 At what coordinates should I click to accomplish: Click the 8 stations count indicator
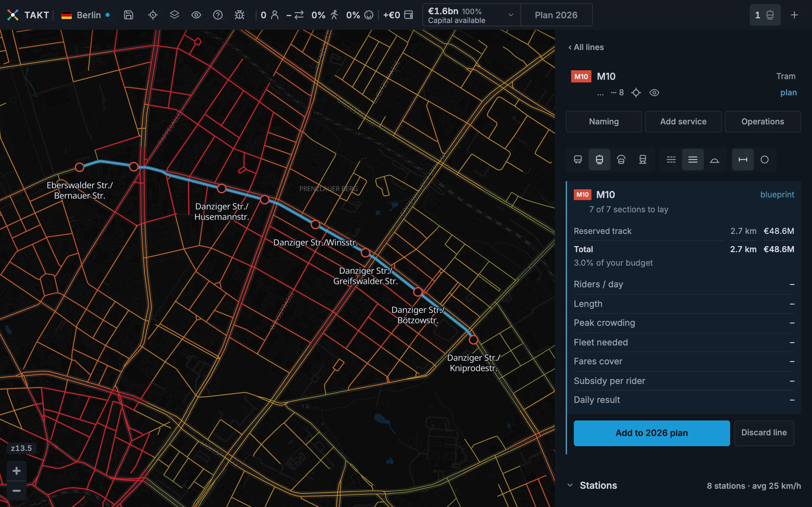coord(617,93)
